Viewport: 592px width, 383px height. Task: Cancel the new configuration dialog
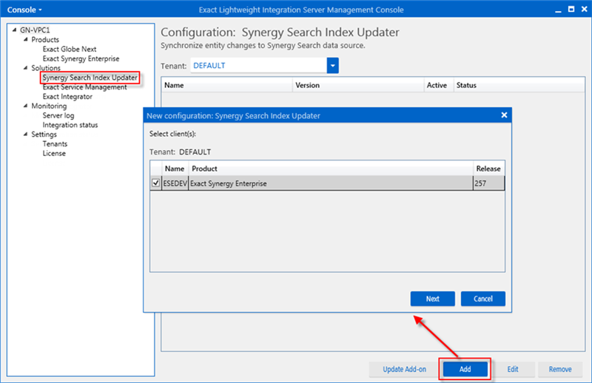click(483, 299)
